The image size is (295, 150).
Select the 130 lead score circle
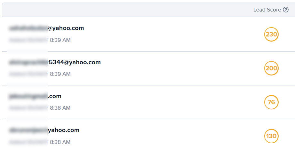[271, 136]
